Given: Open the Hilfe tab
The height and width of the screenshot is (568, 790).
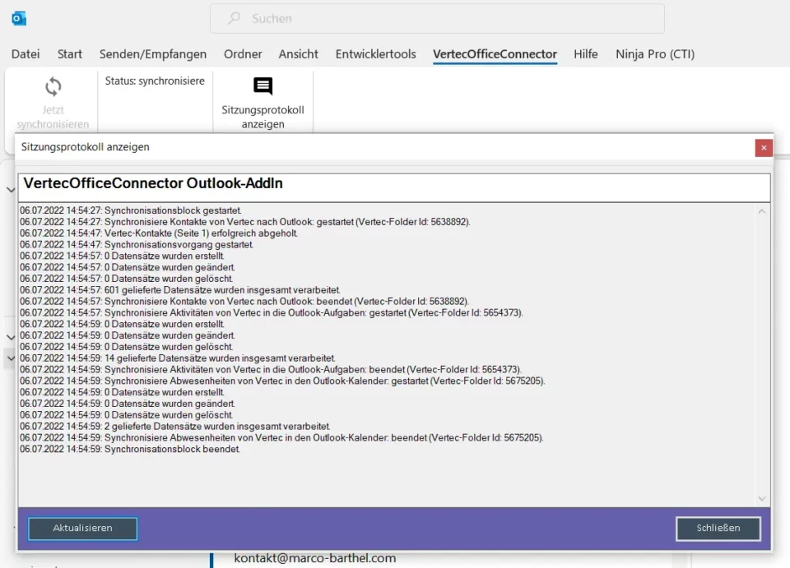Looking at the screenshot, I should [x=585, y=53].
